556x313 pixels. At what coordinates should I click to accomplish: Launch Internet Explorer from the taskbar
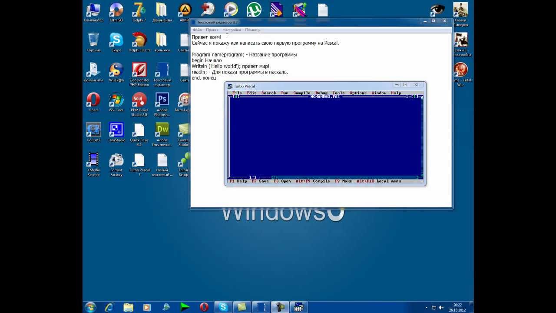pos(109,307)
